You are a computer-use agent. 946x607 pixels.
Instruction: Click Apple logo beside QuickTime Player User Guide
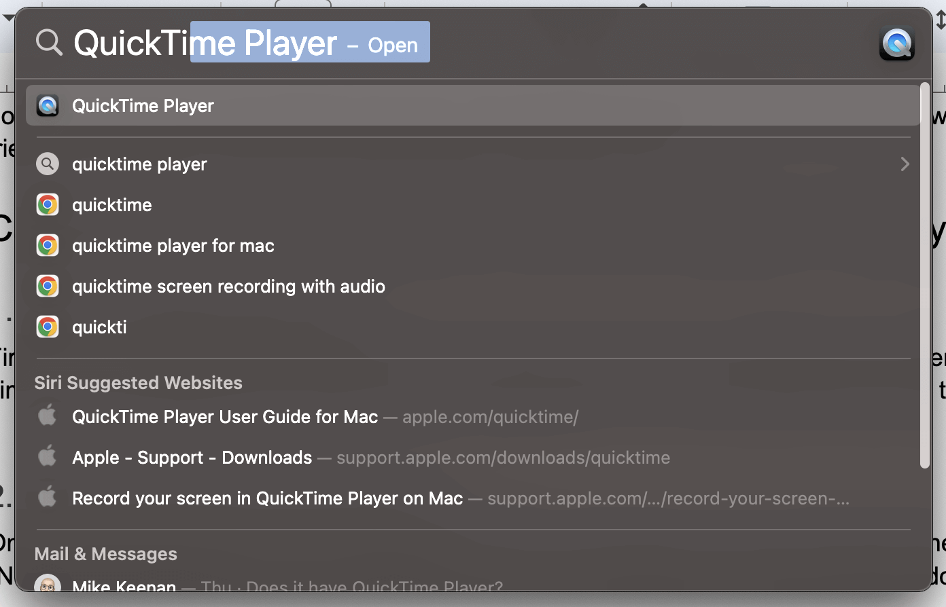[48, 415]
